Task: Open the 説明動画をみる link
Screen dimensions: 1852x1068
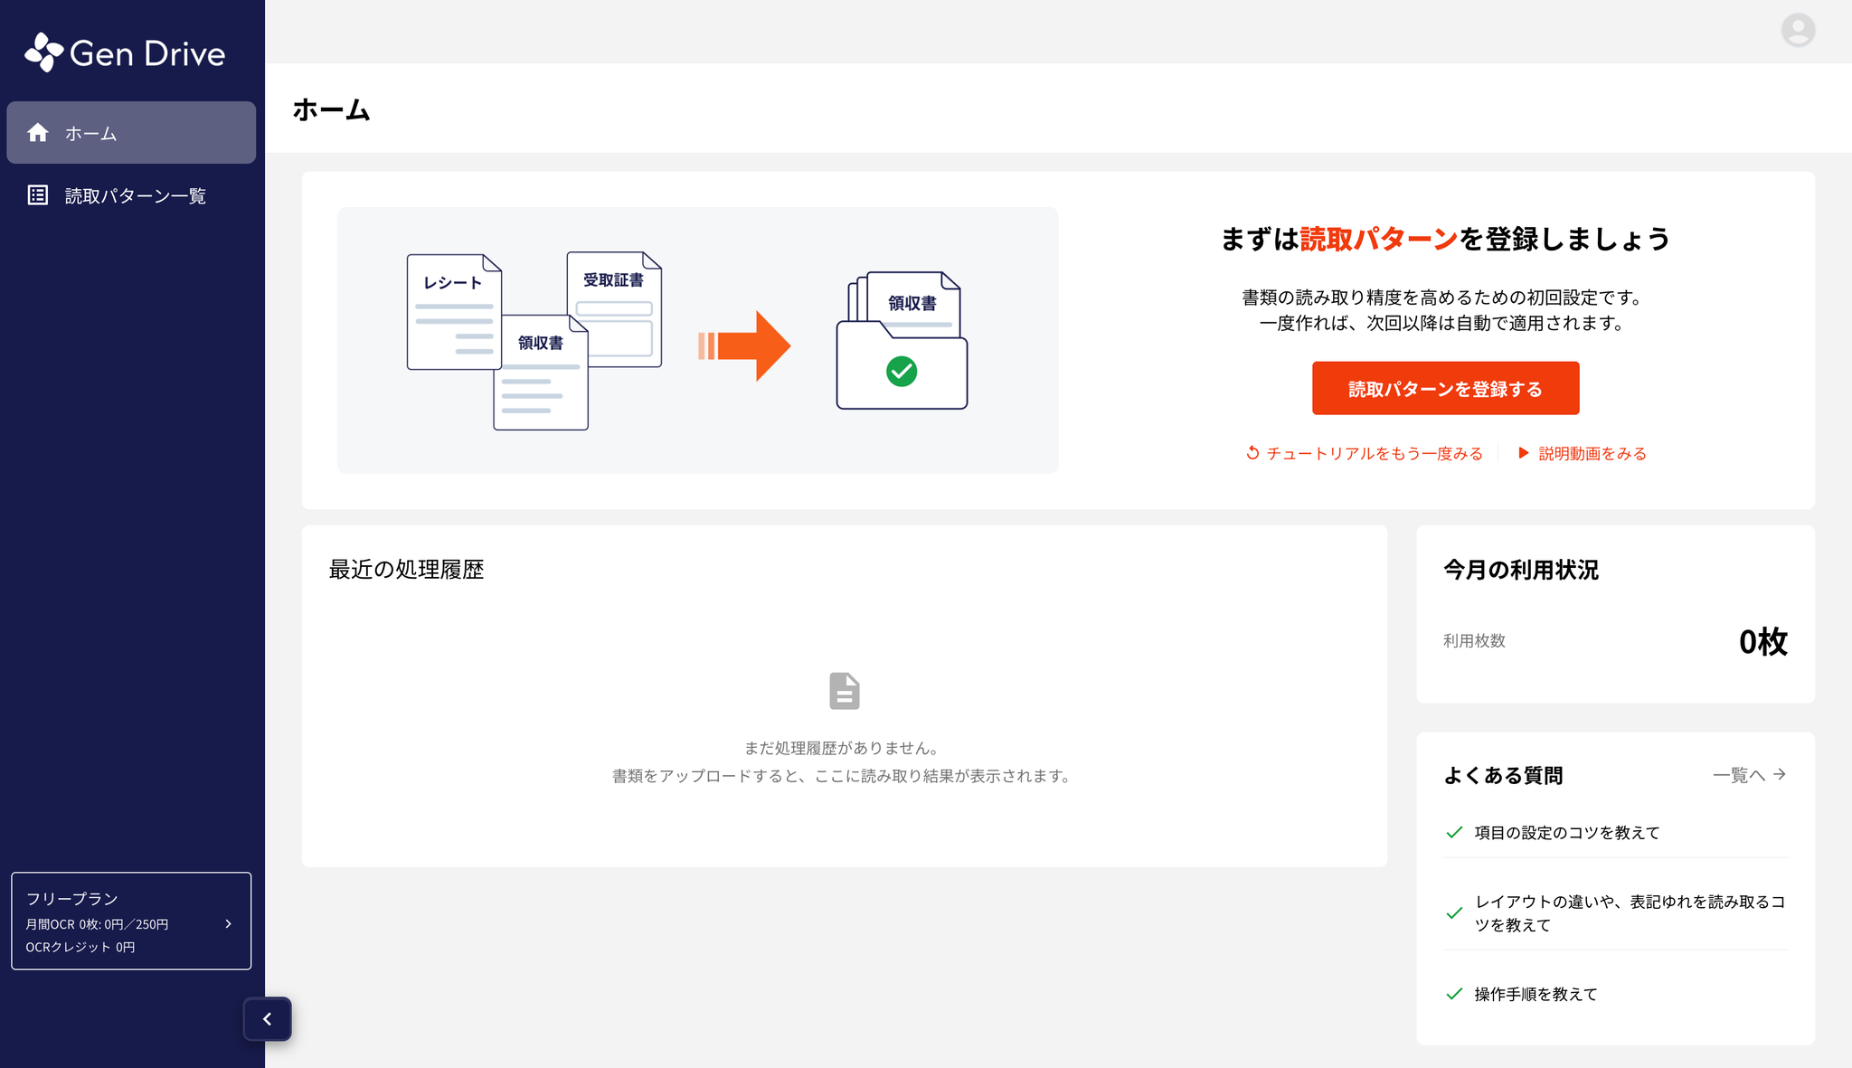Action: [1592, 453]
